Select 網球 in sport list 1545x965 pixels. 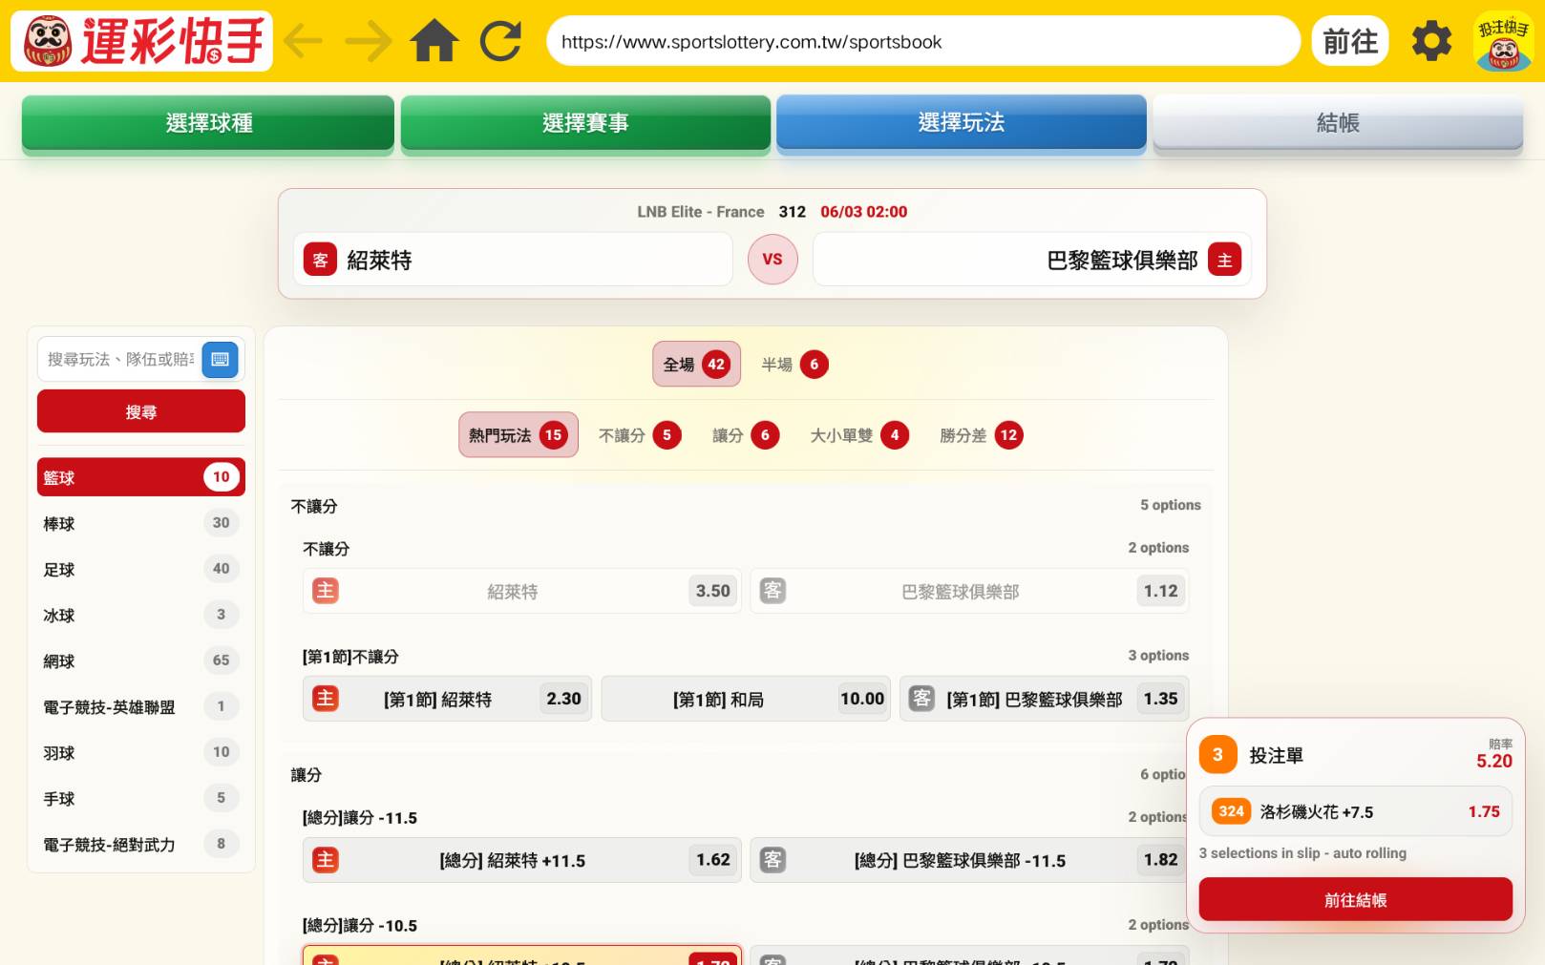(x=141, y=661)
